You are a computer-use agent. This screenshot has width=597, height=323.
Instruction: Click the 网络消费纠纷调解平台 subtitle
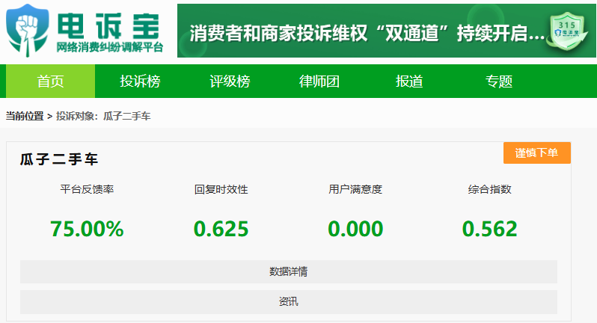[x=110, y=48]
